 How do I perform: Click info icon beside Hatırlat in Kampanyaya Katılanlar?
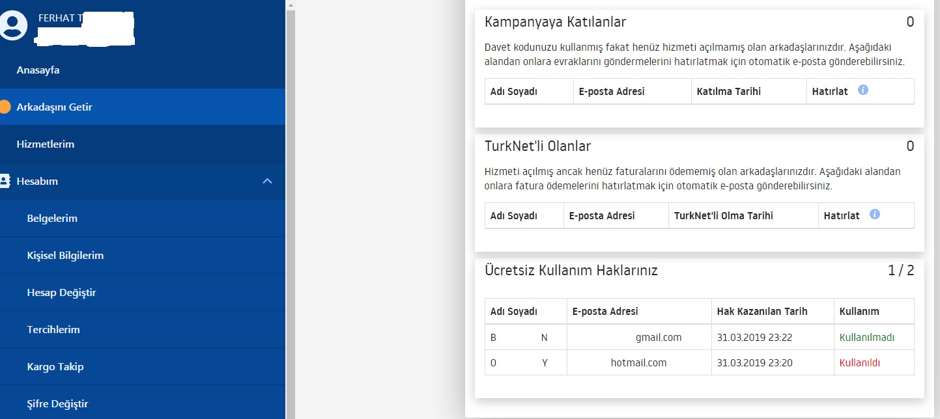[x=863, y=90]
